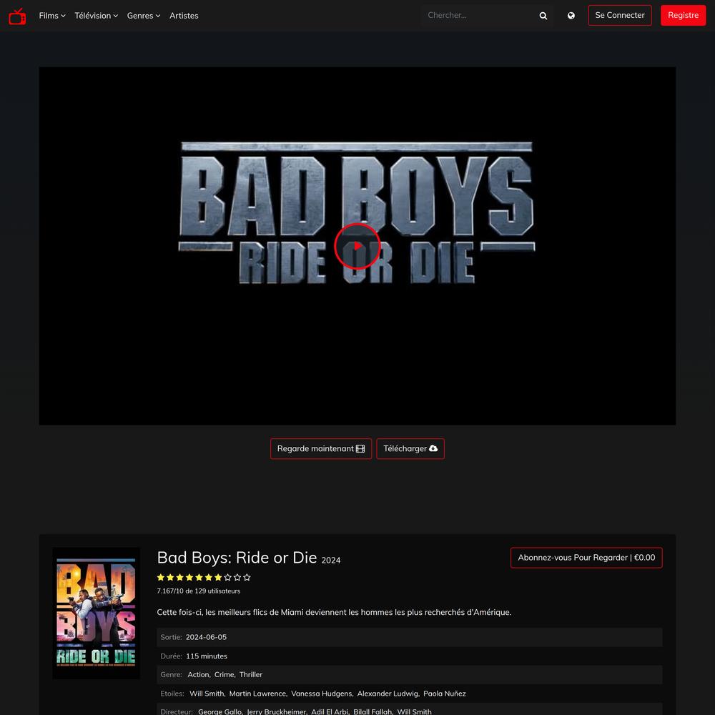The image size is (715, 715).
Task: Open the globe language selector
Action: (571, 16)
